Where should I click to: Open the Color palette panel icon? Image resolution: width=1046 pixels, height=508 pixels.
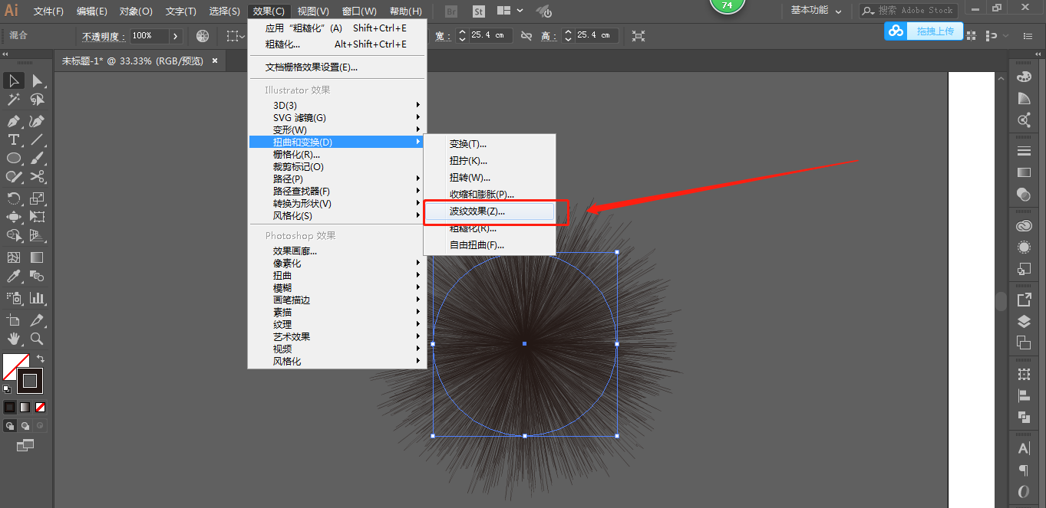coord(1024,77)
